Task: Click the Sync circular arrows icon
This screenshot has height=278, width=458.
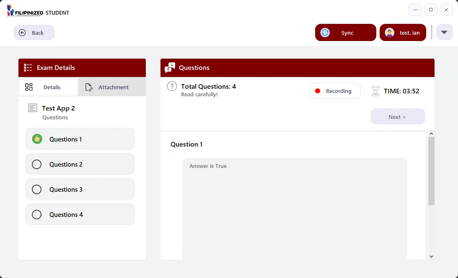Action: point(325,33)
